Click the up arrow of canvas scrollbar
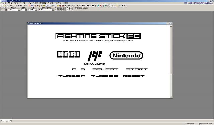The width and height of the screenshot is (214, 125). click(171, 26)
